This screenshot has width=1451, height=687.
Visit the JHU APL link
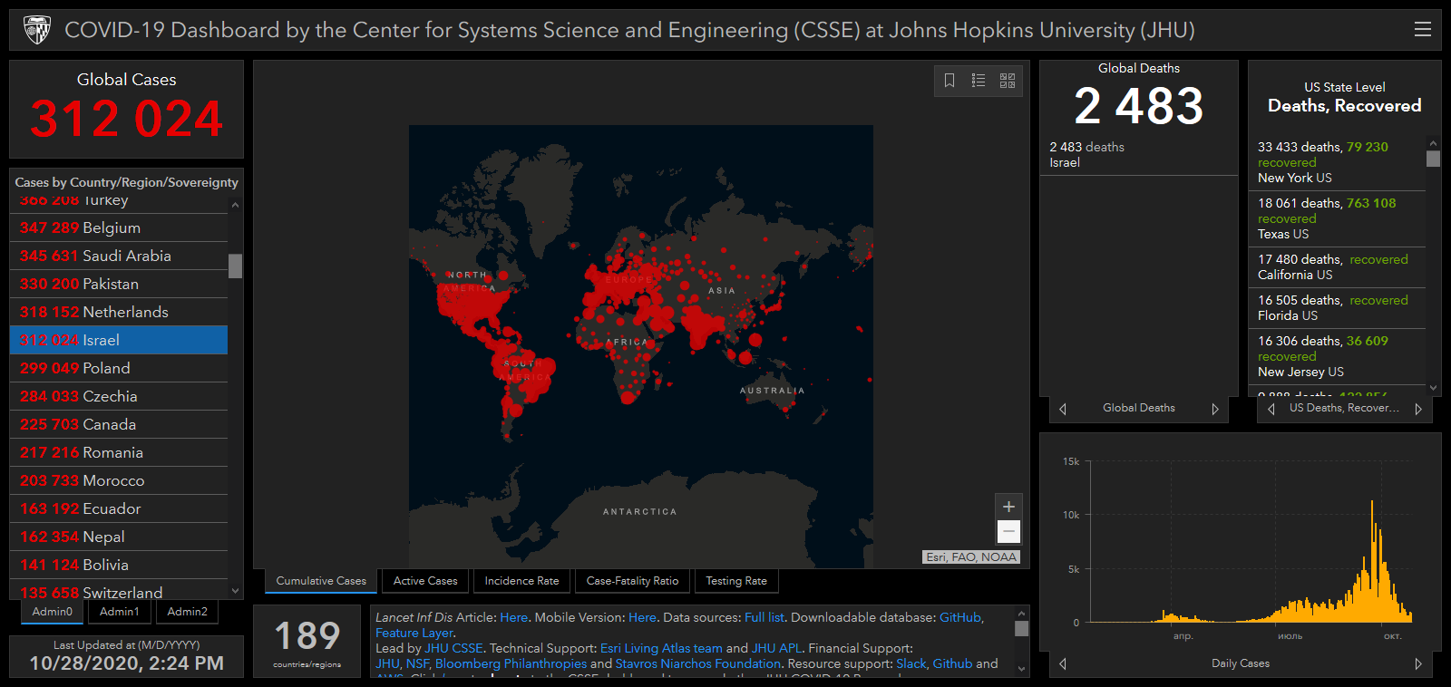(776, 648)
